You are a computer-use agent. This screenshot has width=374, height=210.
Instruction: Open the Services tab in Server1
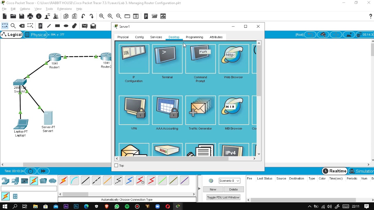(156, 37)
